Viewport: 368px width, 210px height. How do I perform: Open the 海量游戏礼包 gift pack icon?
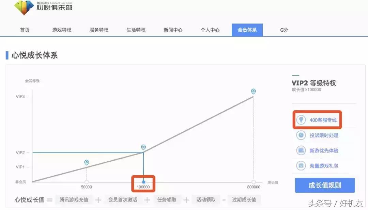[x=301, y=166]
